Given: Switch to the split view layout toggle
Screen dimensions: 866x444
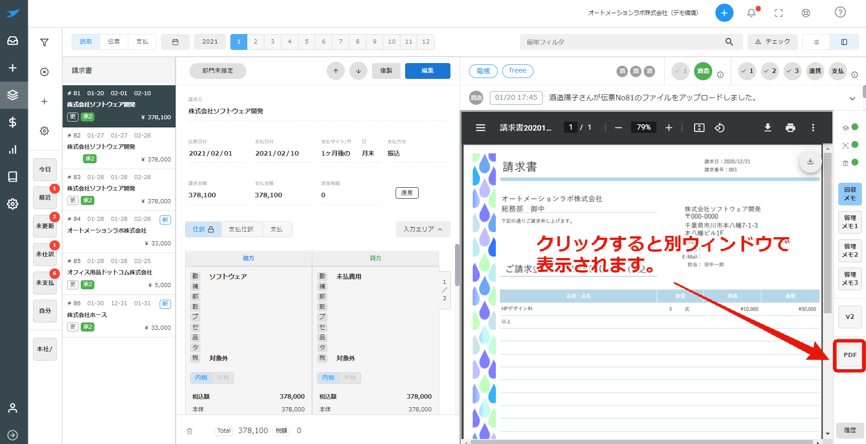Looking at the screenshot, I should coord(844,42).
